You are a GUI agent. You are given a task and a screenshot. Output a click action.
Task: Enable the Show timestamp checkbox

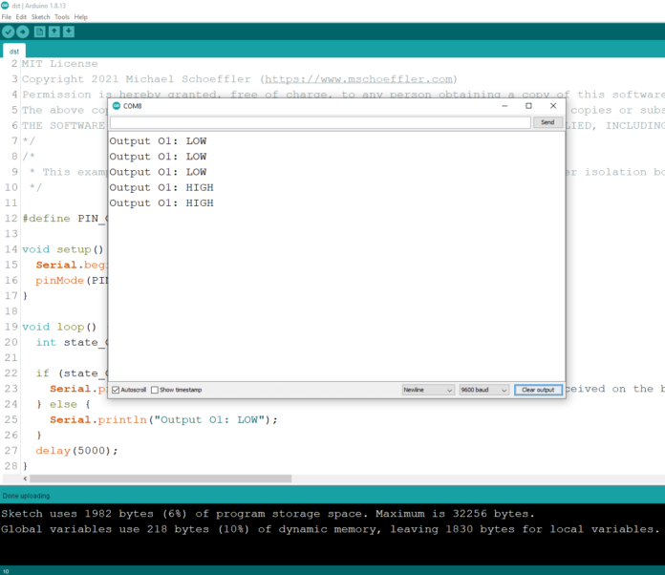click(x=155, y=390)
